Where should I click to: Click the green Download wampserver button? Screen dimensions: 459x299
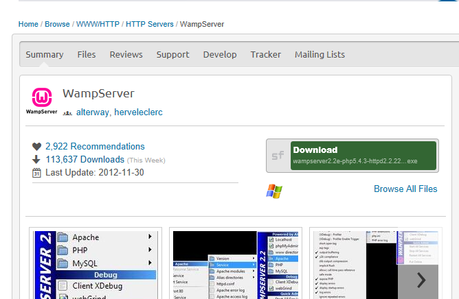coord(363,156)
